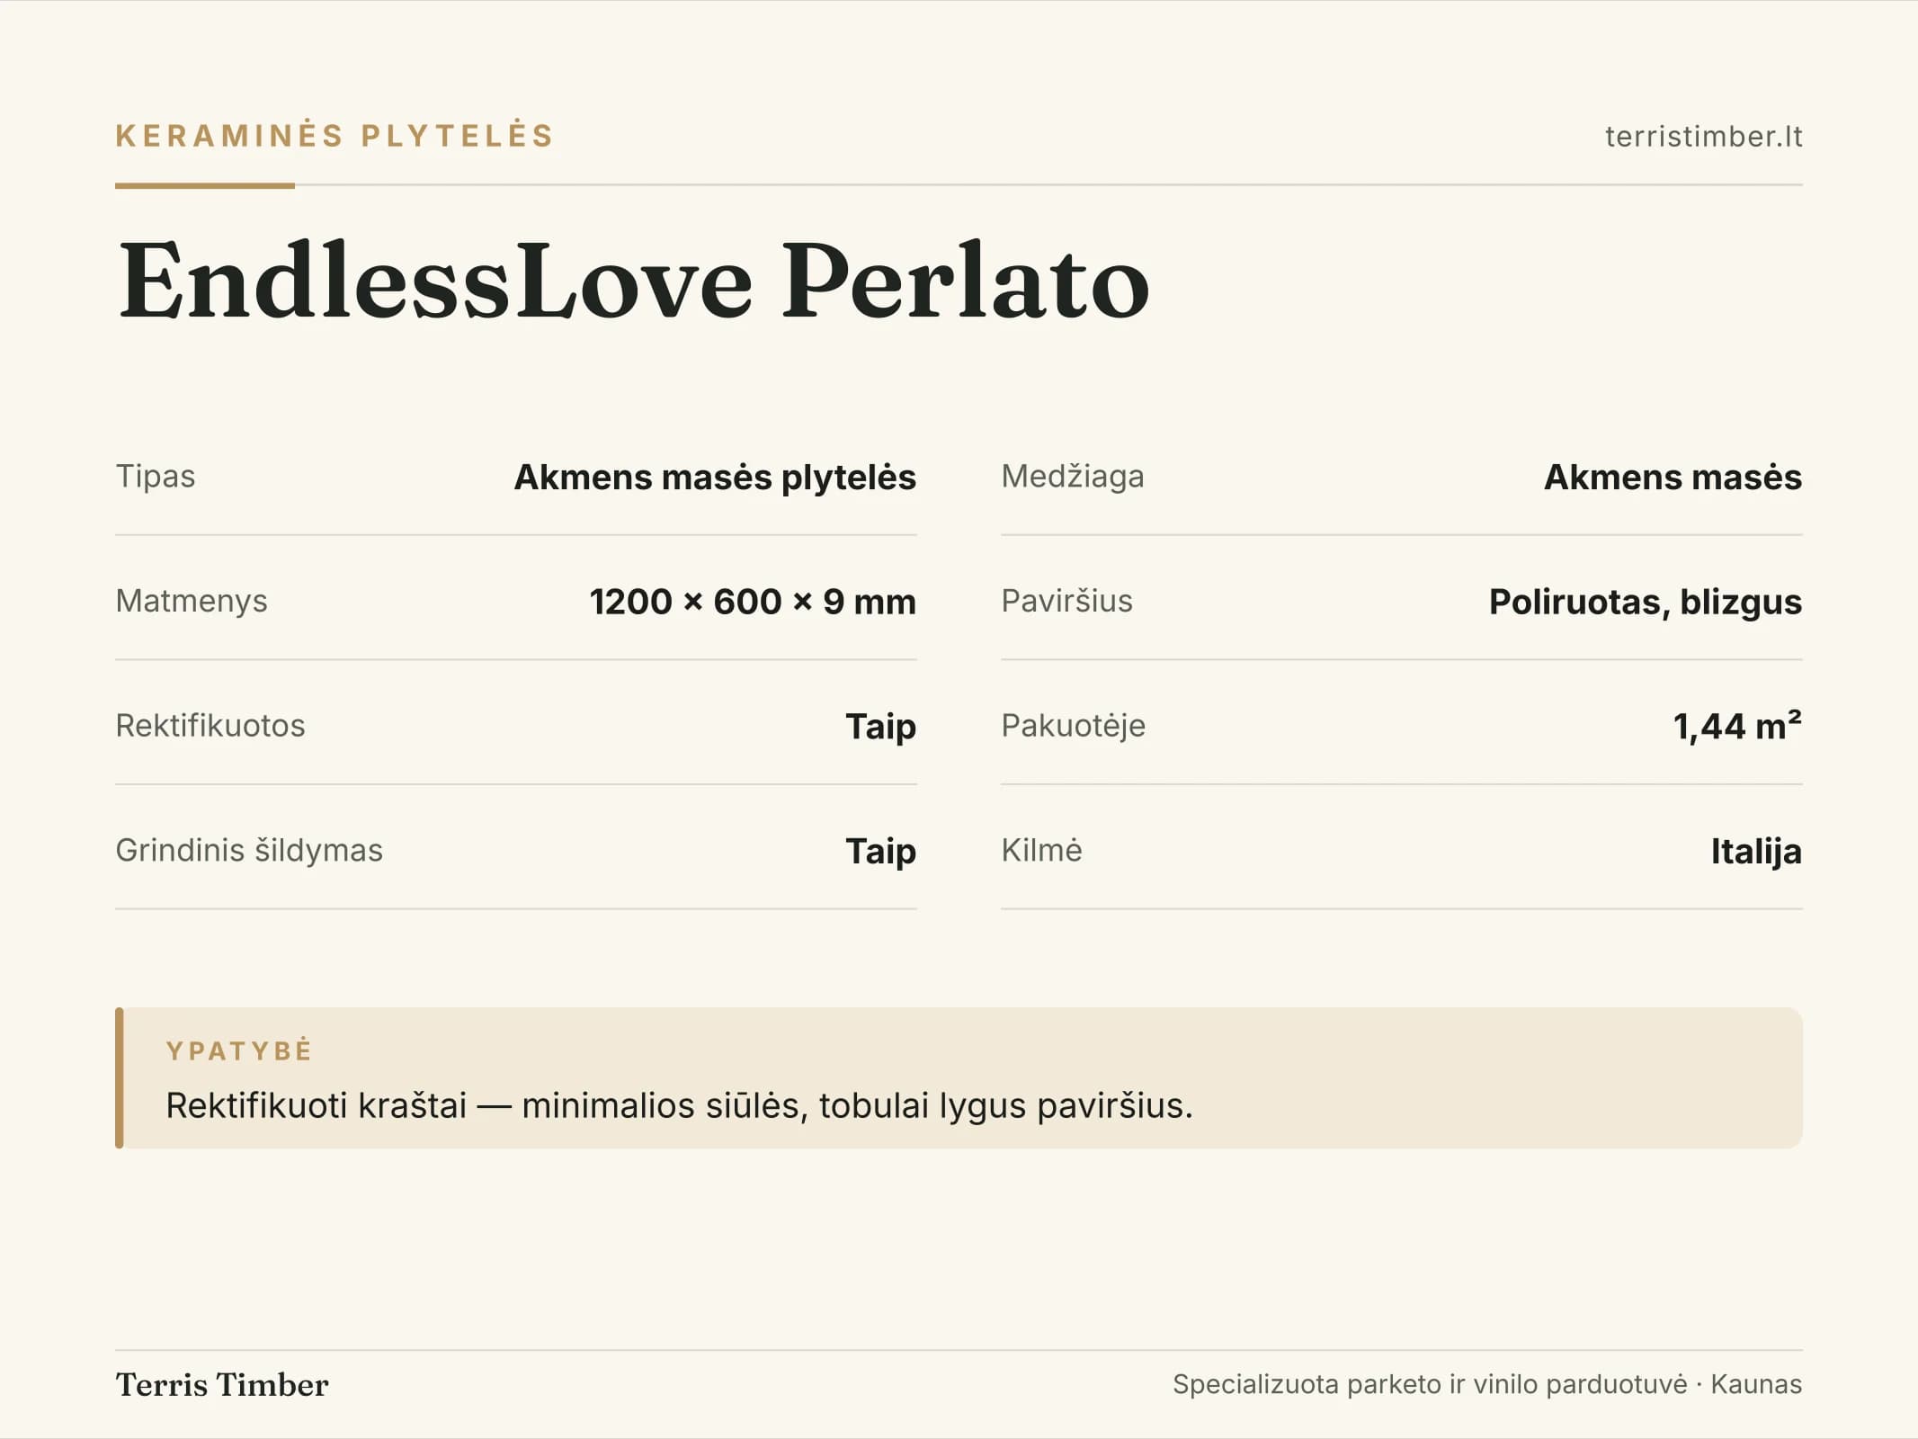Click the Matmenys row label

click(x=192, y=601)
